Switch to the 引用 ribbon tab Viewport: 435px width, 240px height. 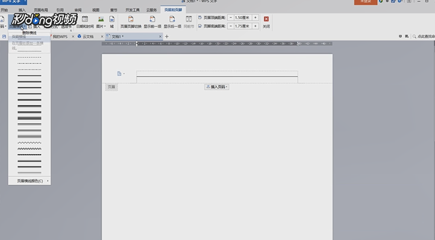coord(60,10)
